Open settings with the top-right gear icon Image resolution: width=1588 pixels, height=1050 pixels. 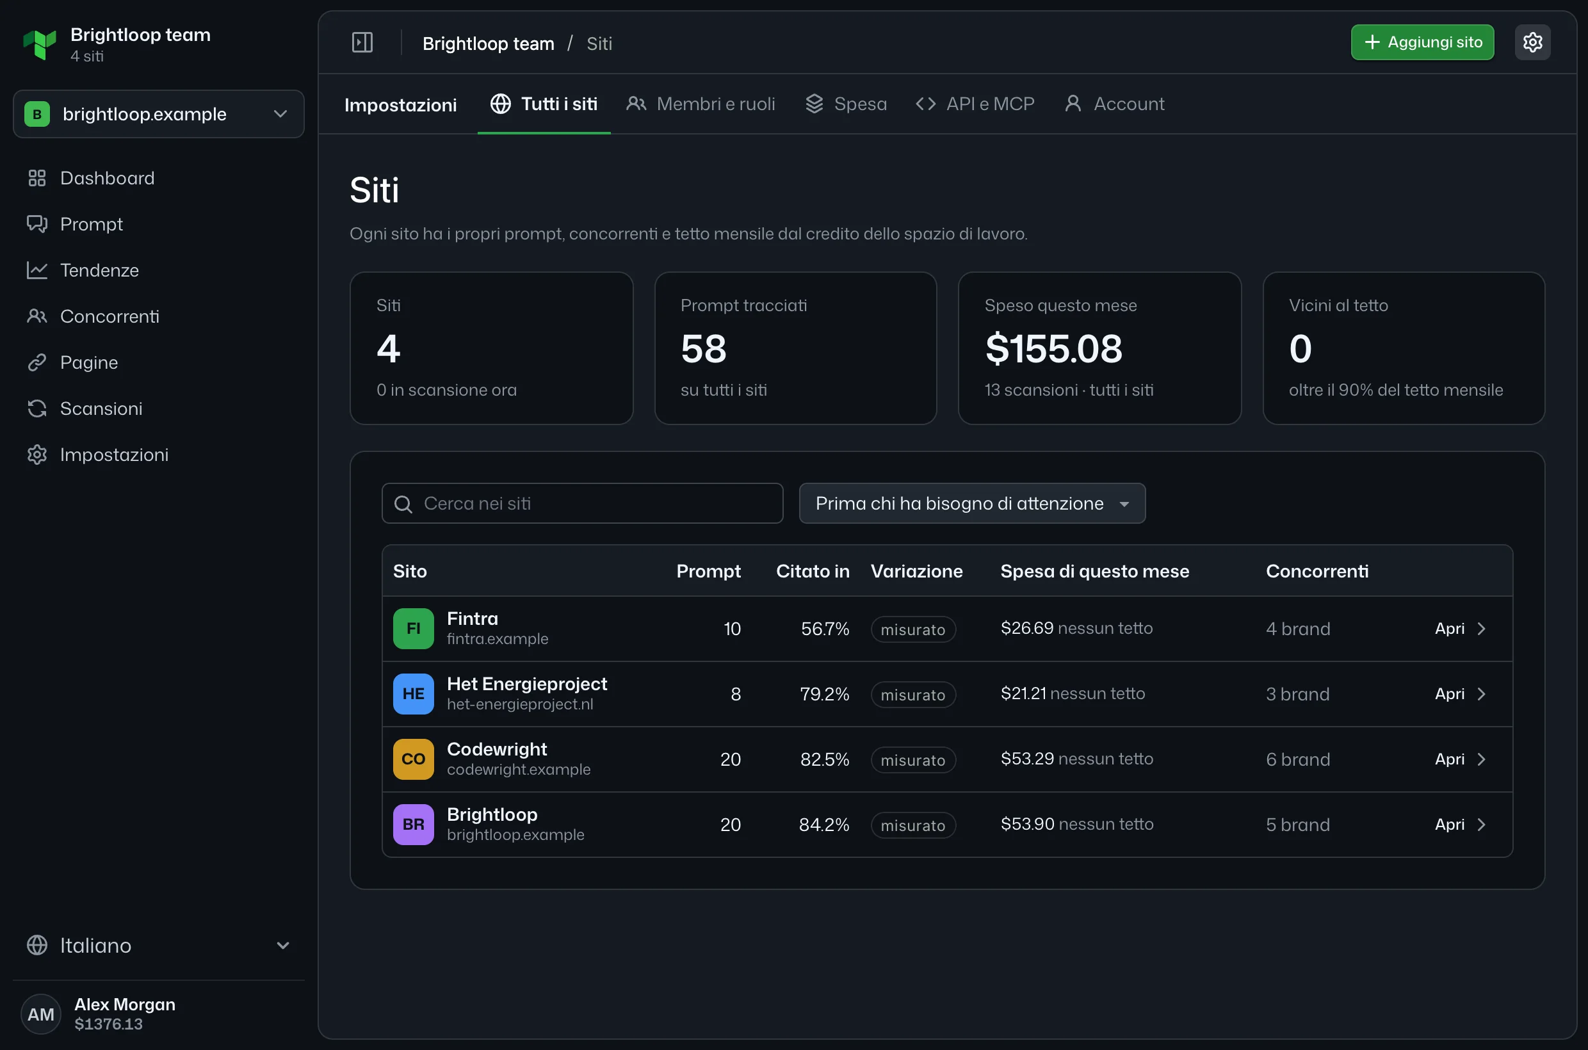click(x=1532, y=42)
